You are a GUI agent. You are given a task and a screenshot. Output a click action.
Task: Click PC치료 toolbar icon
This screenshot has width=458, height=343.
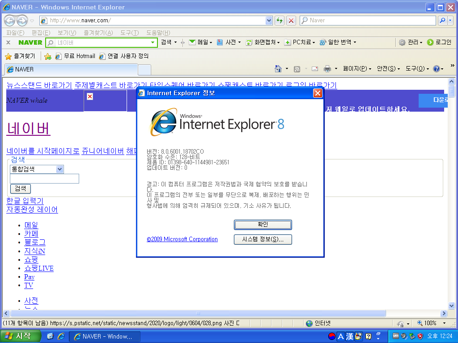288,42
